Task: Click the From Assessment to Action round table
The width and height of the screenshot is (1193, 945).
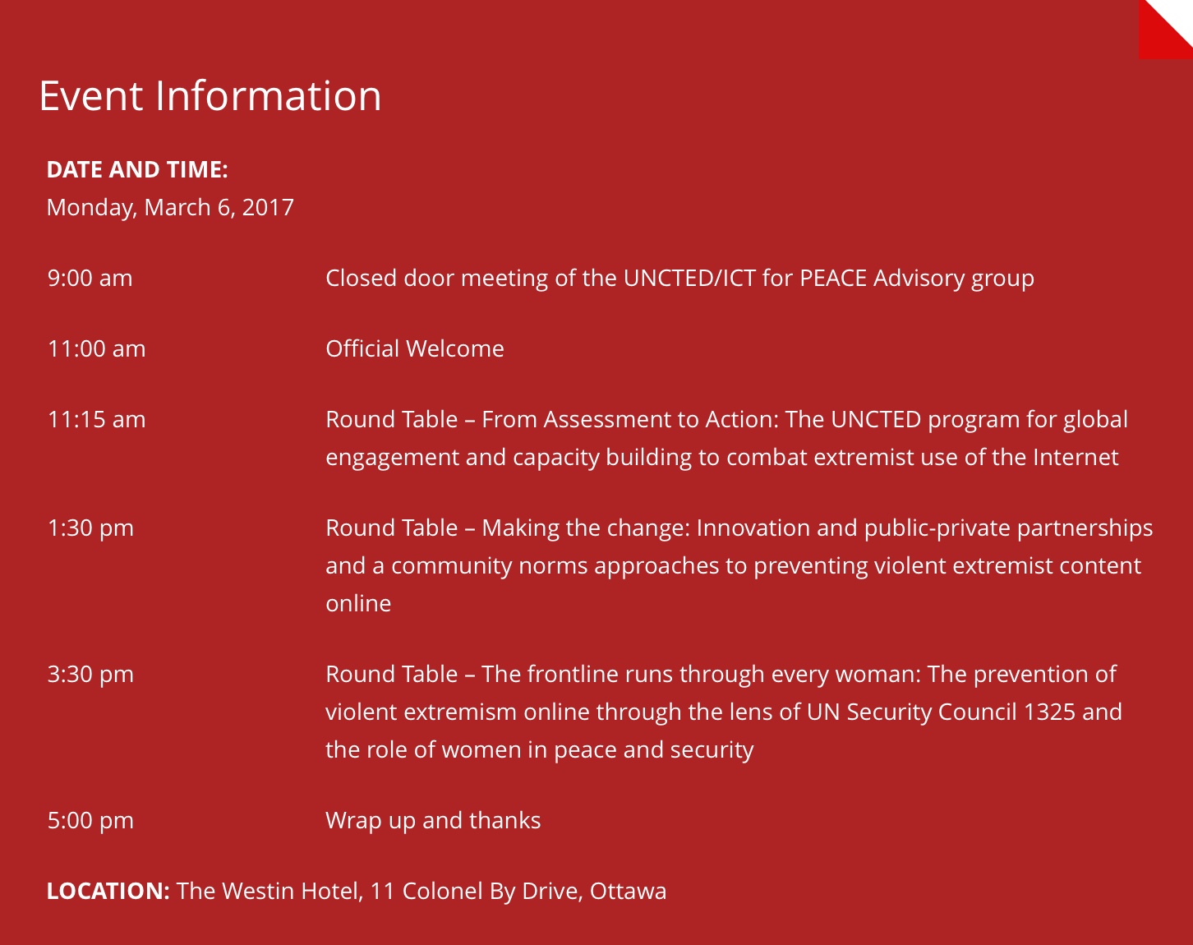Action: (726, 420)
